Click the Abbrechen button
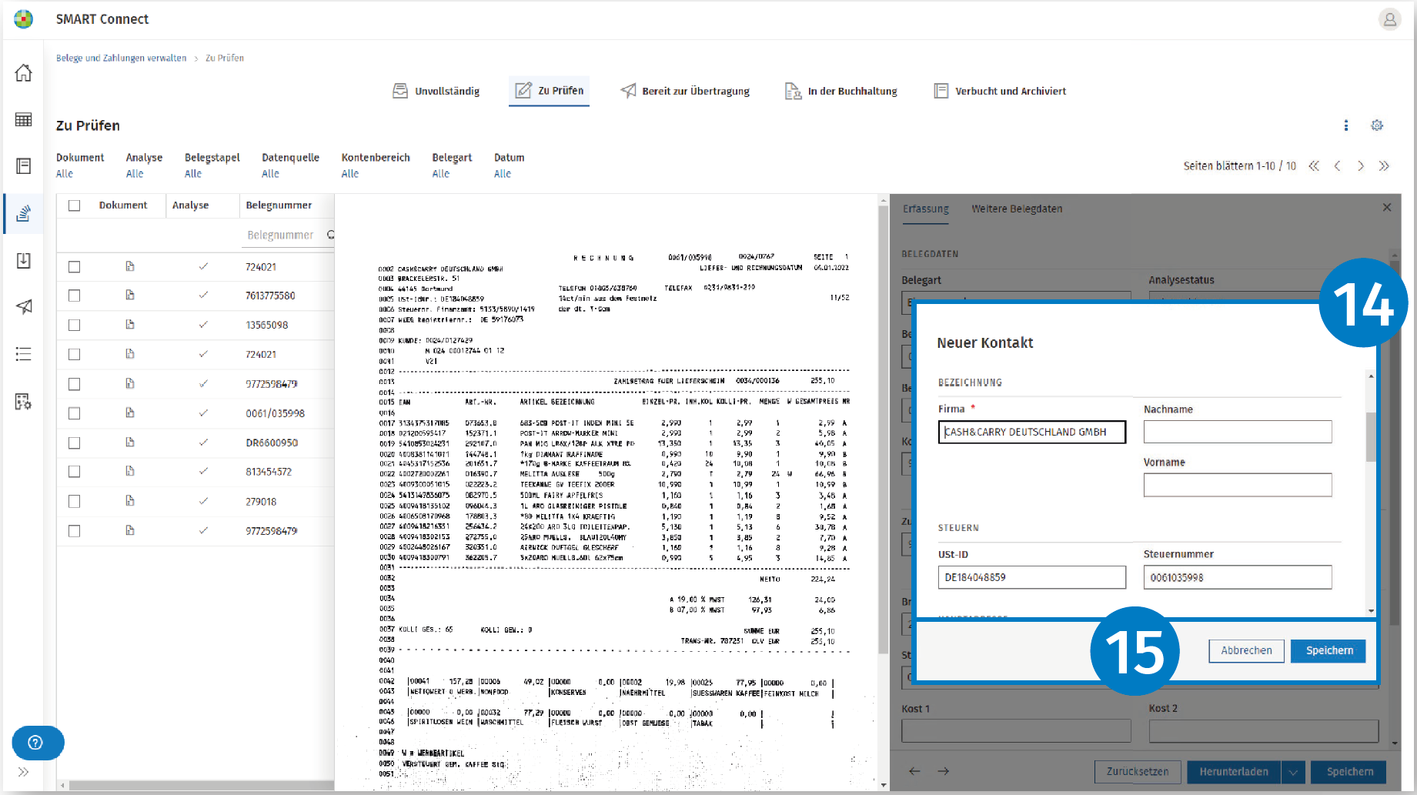Viewport: 1417px width, 795px height. (x=1246, y=650)
